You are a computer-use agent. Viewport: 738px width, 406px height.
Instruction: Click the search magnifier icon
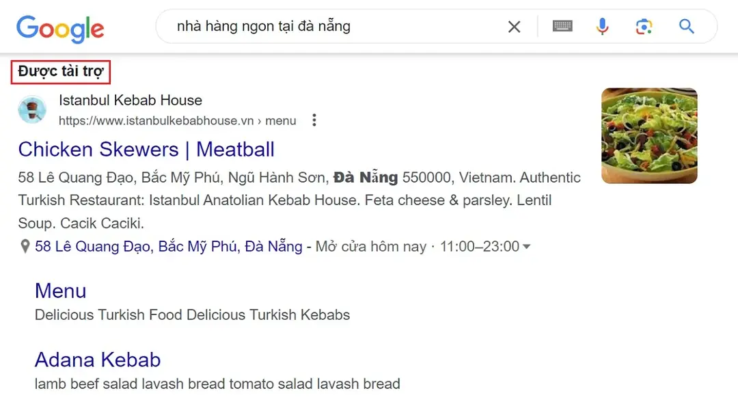tap(686, 26)
